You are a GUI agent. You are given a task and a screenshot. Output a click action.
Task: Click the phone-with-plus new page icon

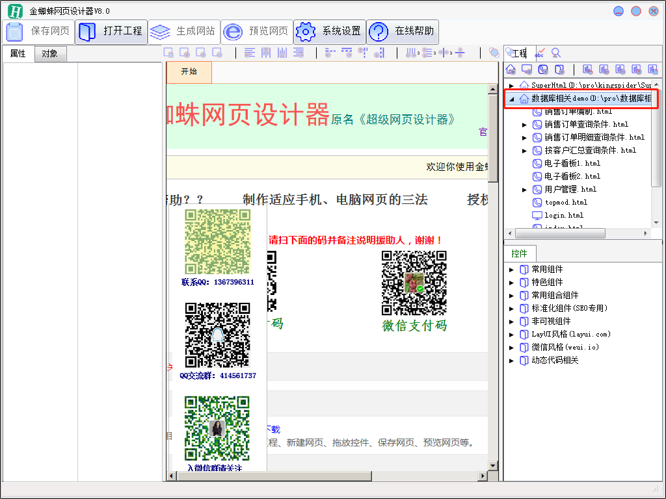coord(543,69)
